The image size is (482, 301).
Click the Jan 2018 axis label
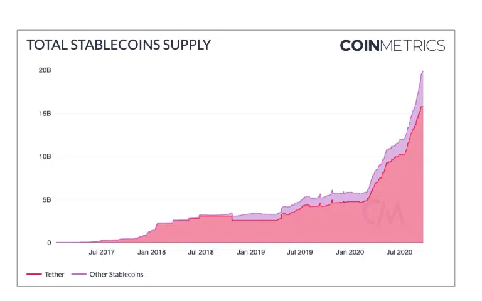(151, 252)
